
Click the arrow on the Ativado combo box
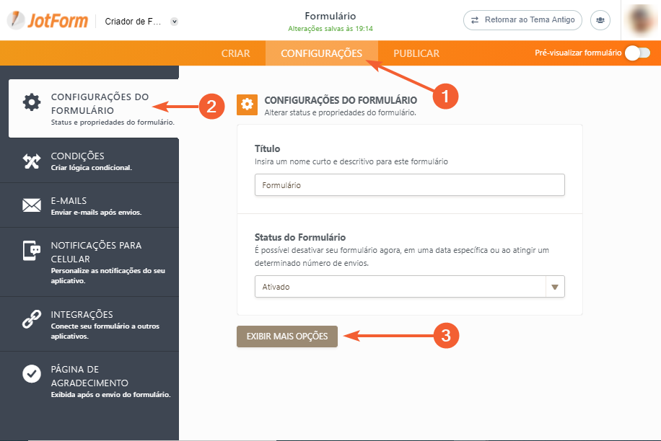tap(554, 286)
